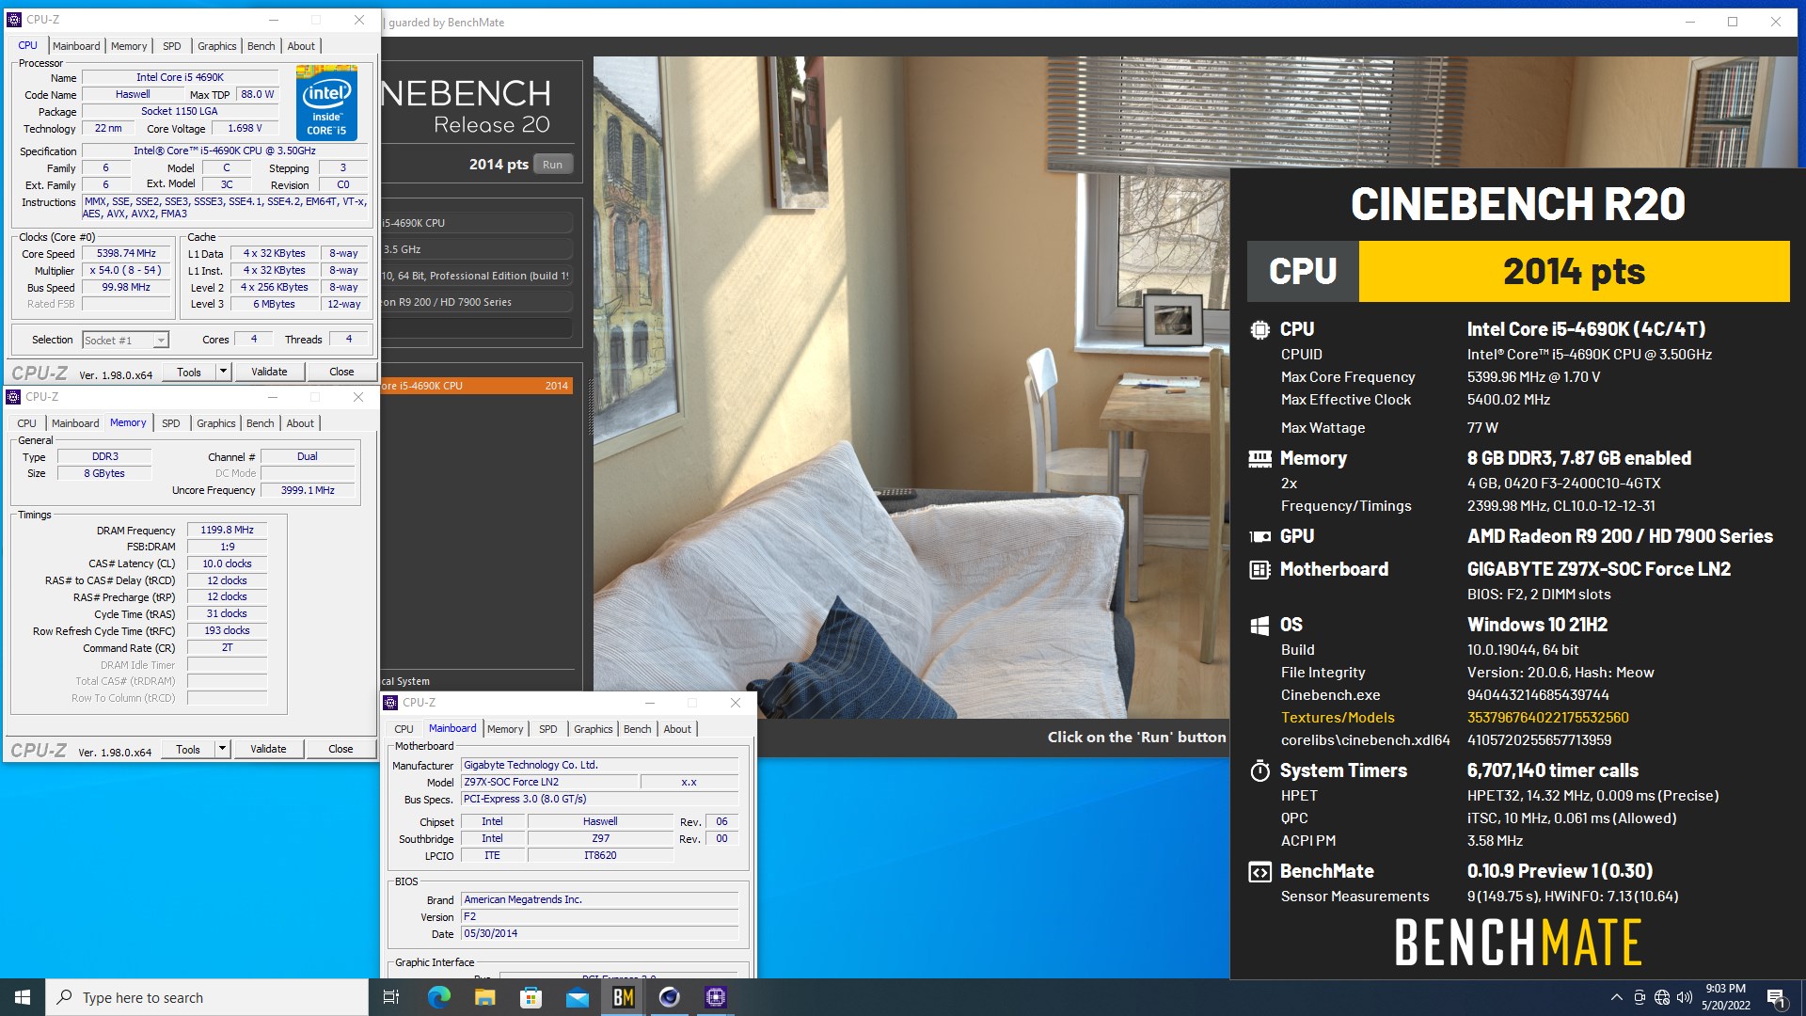The image size is (1806, 1016).
Task: Click the Core Voltage value 1.698 V
Action: point(245,128)
